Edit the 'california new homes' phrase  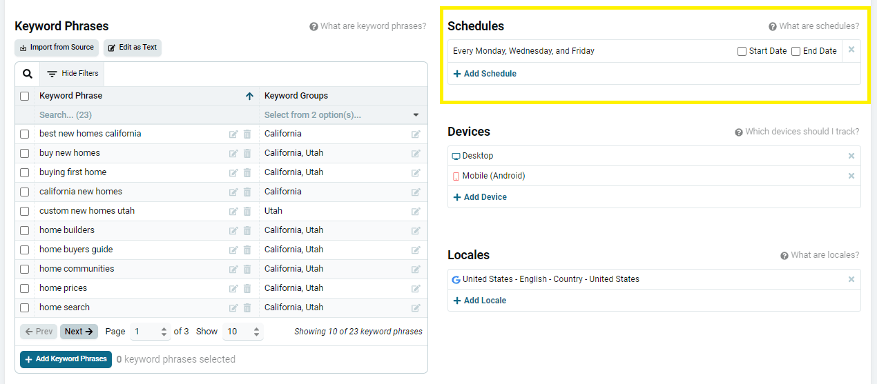[233, 192]
